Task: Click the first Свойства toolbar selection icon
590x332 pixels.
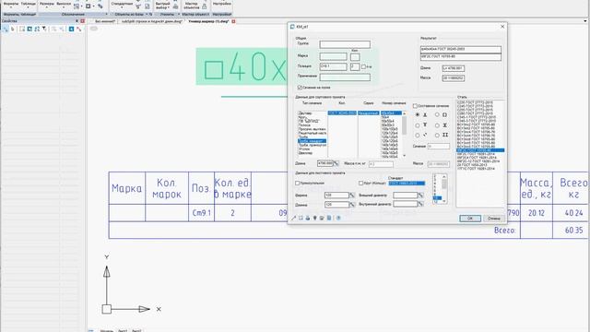Action: point(6,29)
